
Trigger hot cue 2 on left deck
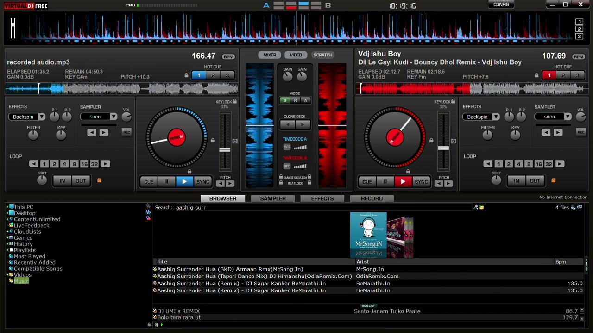pos(213,75)
